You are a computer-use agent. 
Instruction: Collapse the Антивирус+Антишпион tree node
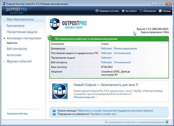[4, 38]
